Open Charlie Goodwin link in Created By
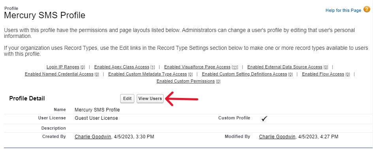 click(93, 137)
